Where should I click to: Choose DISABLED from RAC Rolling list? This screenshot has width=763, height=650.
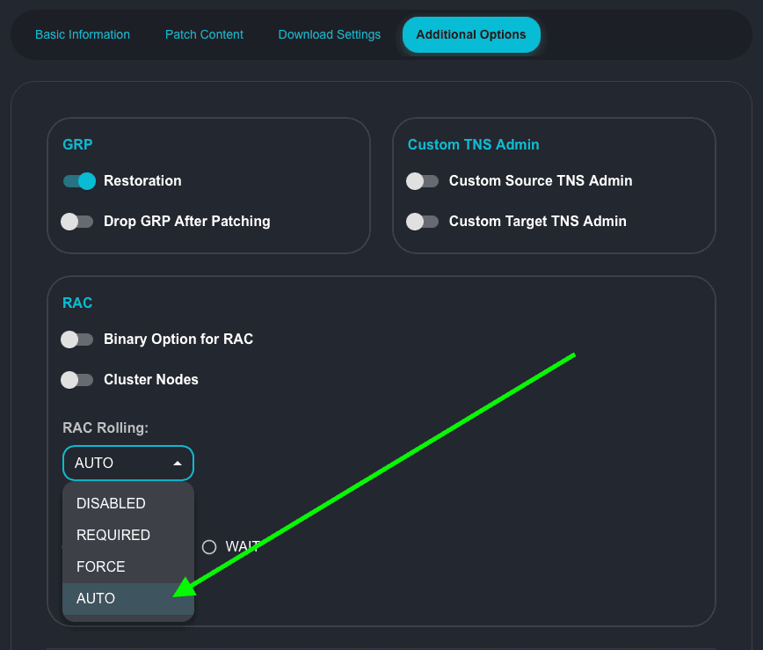pos(111,504)
